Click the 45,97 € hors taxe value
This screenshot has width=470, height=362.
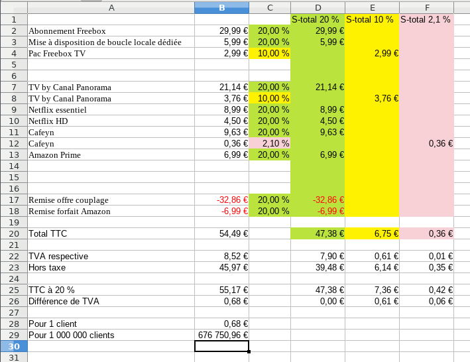click(221, 268)
